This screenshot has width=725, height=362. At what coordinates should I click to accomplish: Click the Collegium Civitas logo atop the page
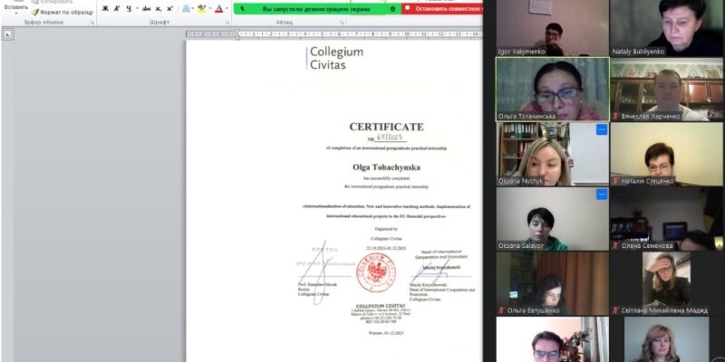[x=334, y=58]
